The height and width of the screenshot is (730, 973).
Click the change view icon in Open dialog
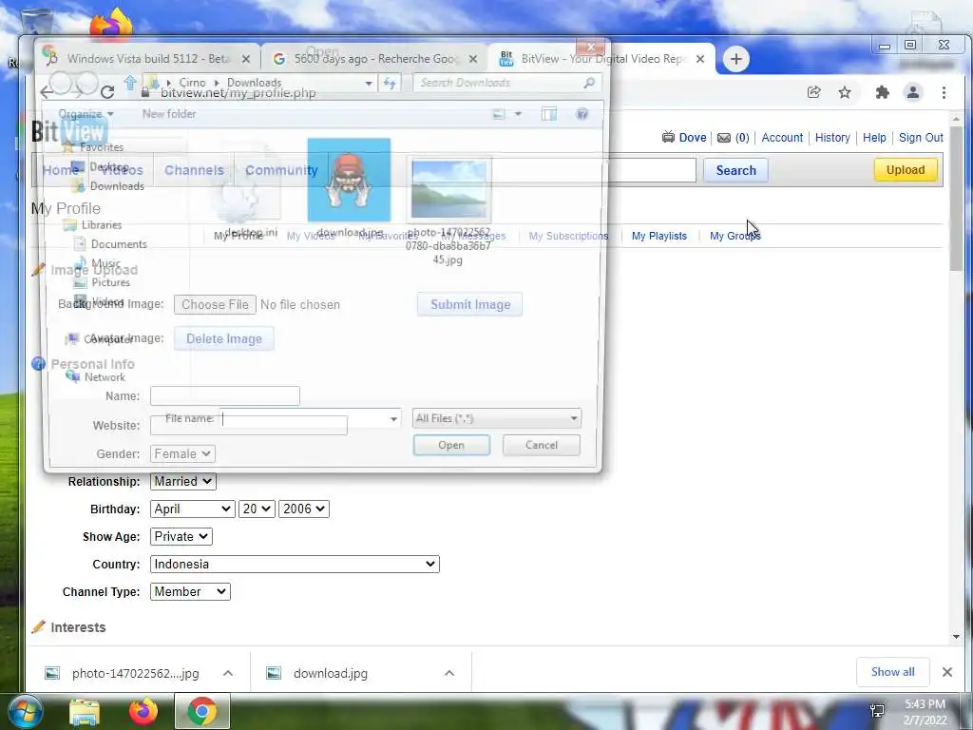coord(498,114)
